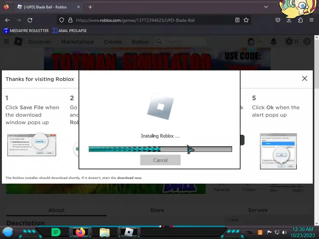Go back to the previous page
The width and height of the screenshot is (319, 239).
(x=7, y=20)
